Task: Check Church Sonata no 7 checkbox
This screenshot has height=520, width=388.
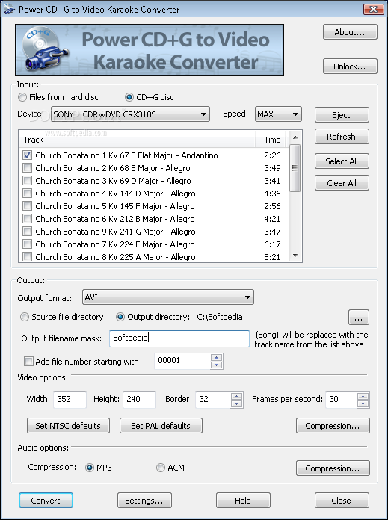Action: [x=27, y=244]
